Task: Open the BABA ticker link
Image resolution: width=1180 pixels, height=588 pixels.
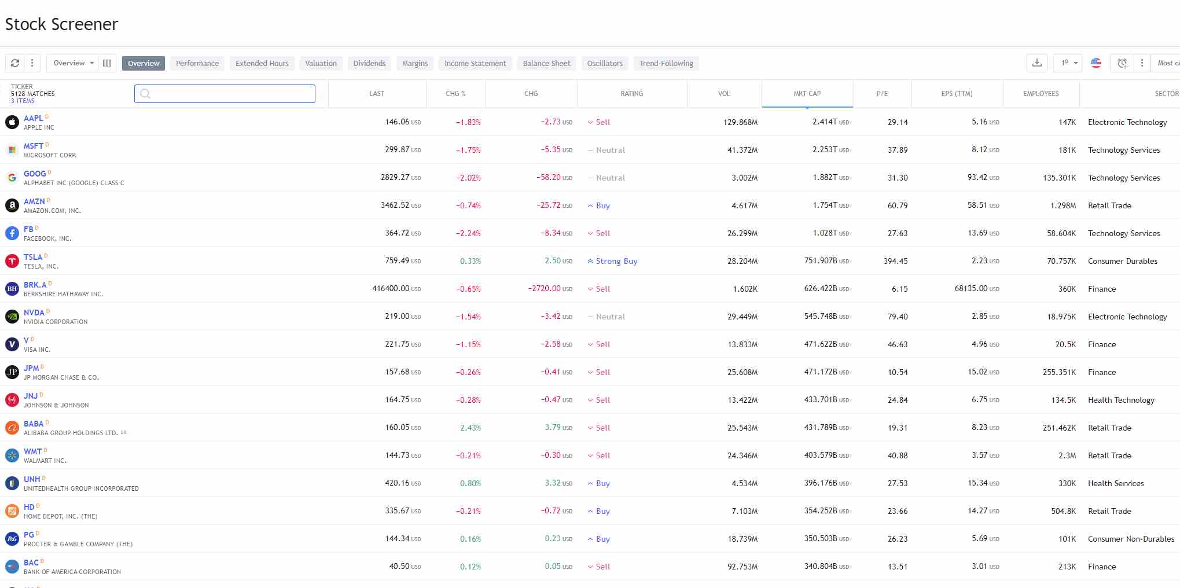Action: pyautogui.click(x=34, y=424)
